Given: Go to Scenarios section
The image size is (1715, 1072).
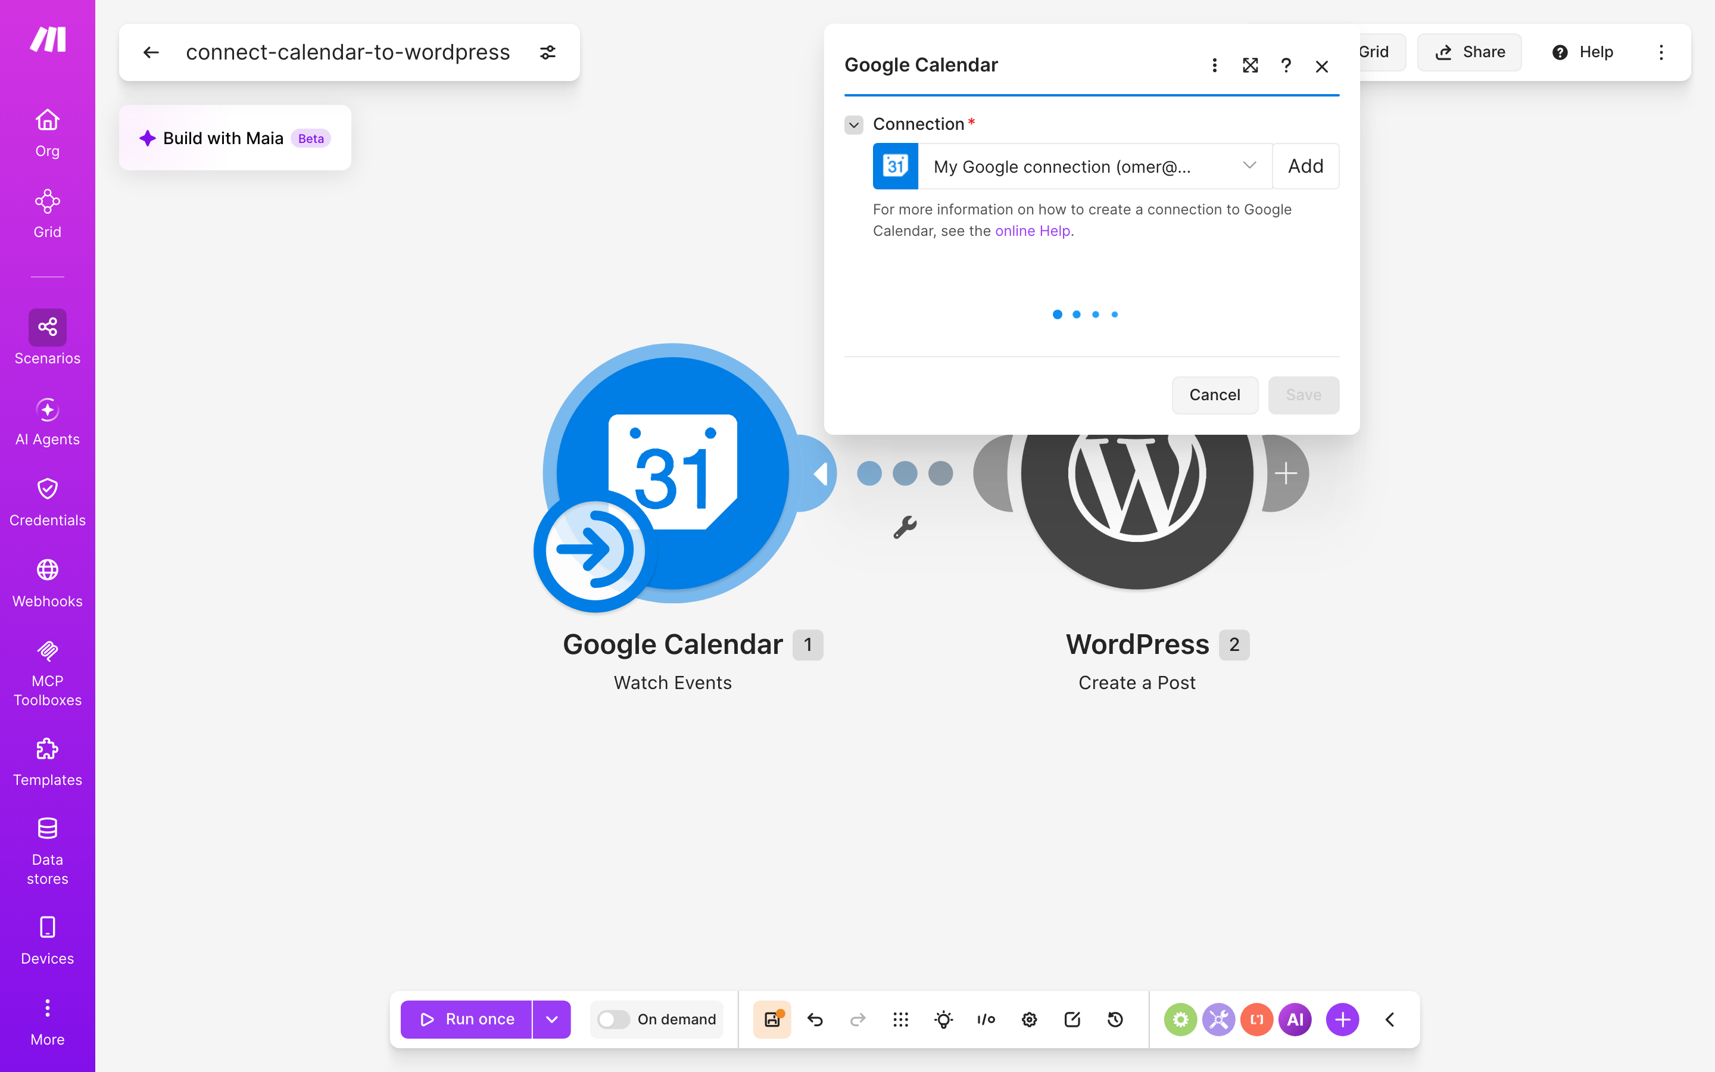Looking at the screenshot, I should pos(48,338).
